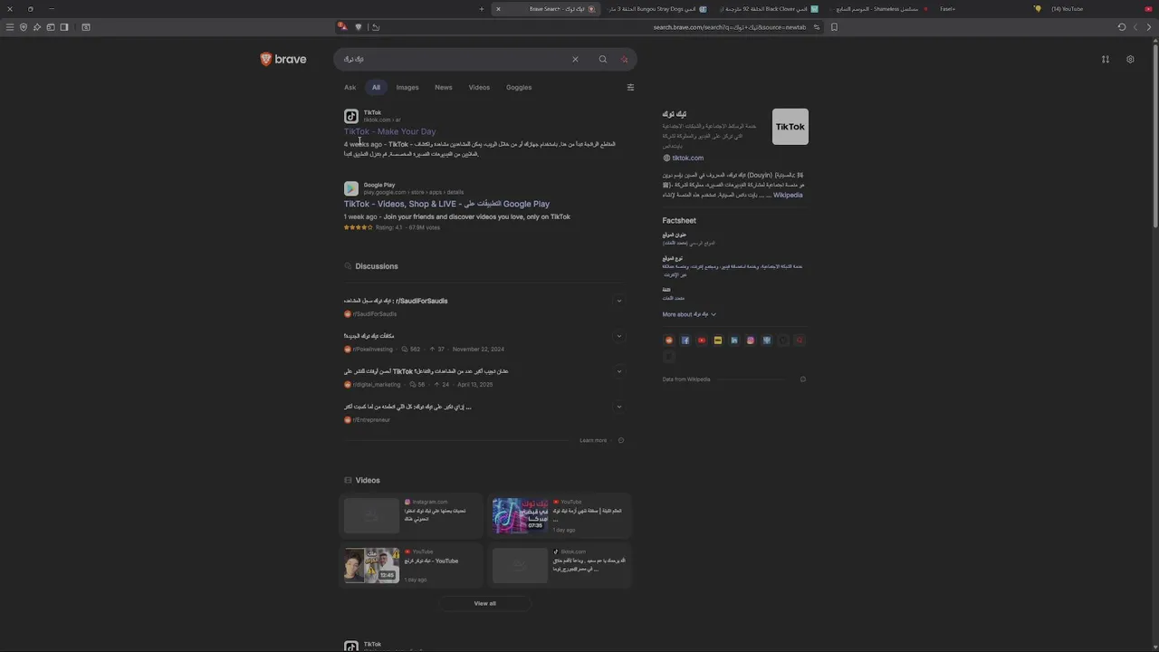Switch to the Shameless tab
The width and height of the screenshot is (1159, 652).
click(878, 9)
